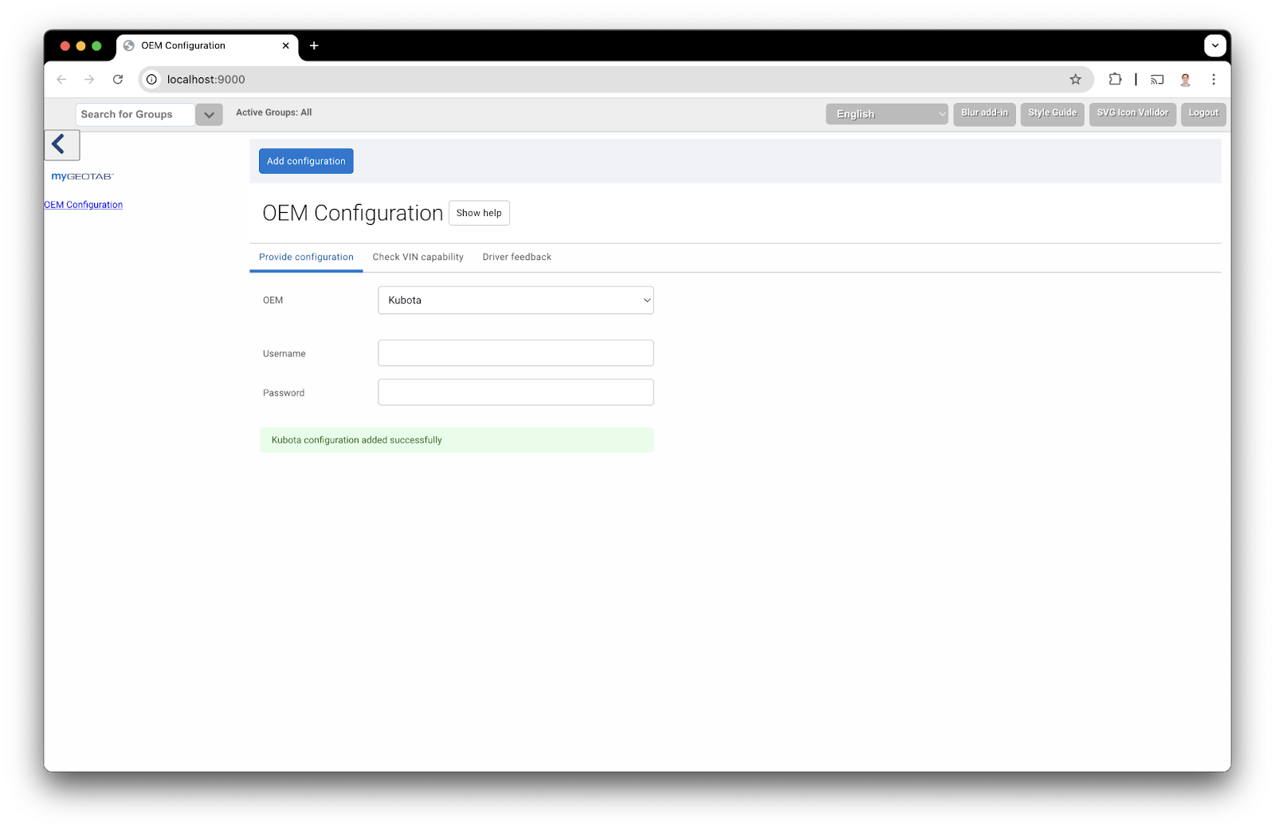Open the Style Guide button
This screenshot has width=1275, height=830.
click(1052, 113)
